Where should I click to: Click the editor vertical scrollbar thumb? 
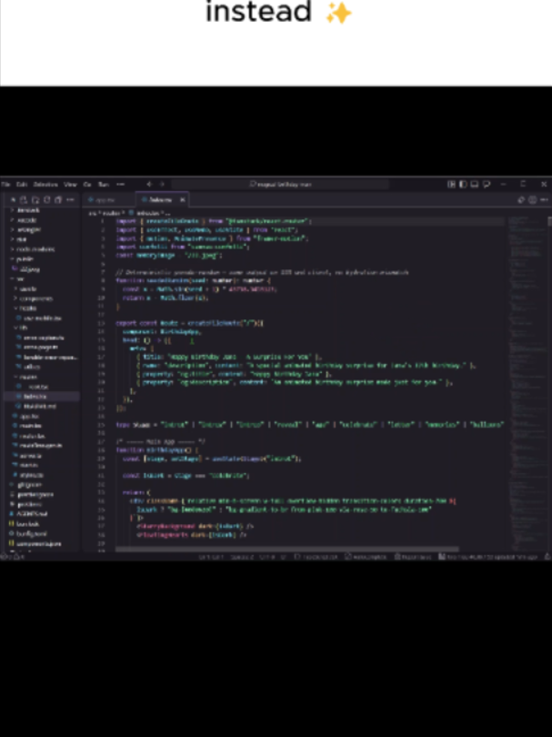549,221
